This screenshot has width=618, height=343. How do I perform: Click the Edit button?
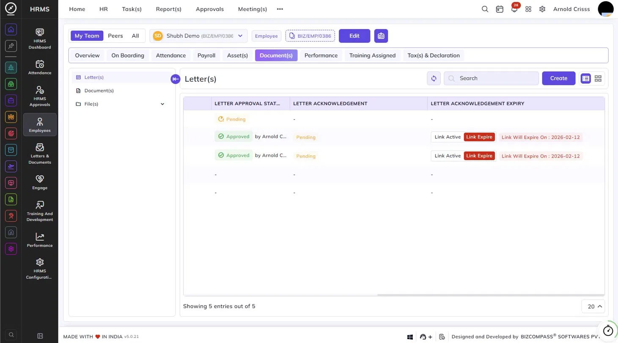[354, 36]
